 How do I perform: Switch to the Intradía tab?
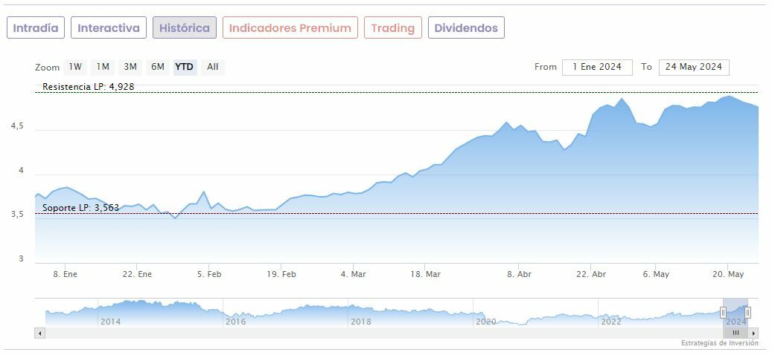(x=36, y=28)
